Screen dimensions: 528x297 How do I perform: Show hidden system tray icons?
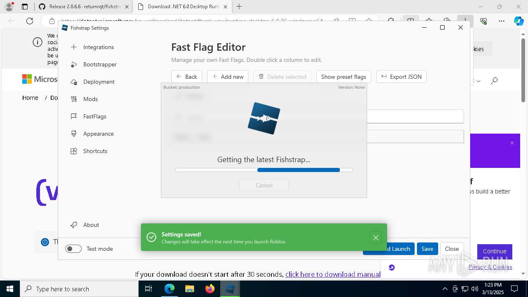(445, 289)
